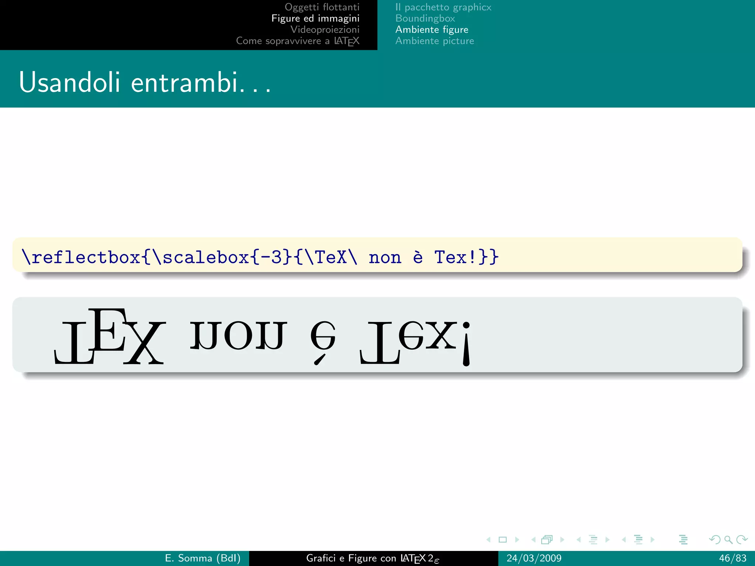Screen dimensions: 755x566
Task: Click the subsection navigation icon
Action: [593, 539]
